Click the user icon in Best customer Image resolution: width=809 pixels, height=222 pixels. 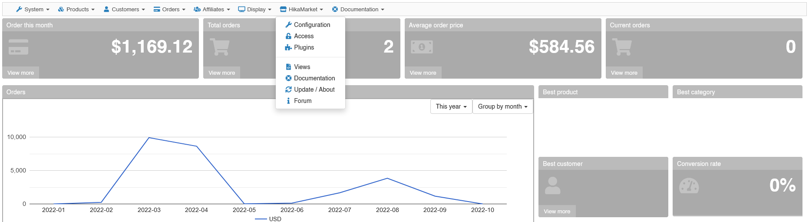tap(552, 186)
